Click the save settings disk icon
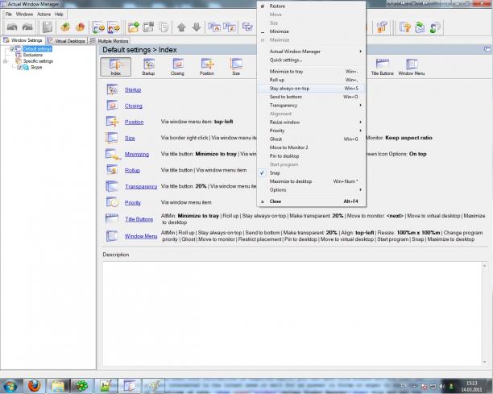The height and width of the screenshot is (394, 493). (x=48, y=27)
